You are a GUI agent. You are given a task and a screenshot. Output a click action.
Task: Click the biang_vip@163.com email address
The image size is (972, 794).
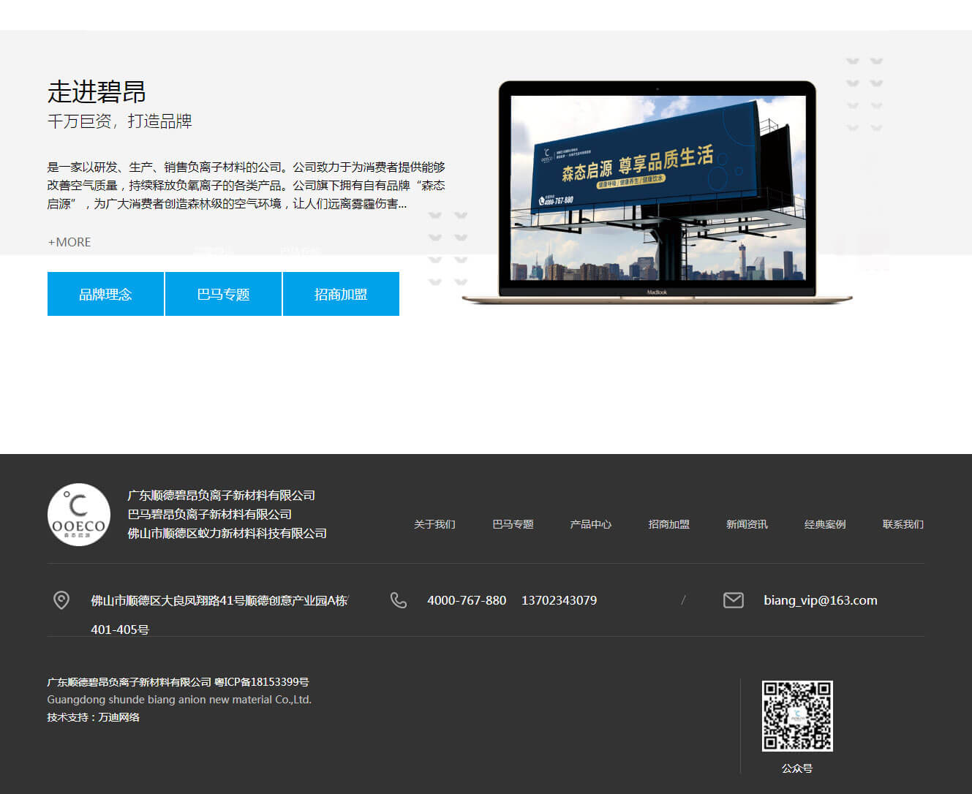click(x=820, y=600)
